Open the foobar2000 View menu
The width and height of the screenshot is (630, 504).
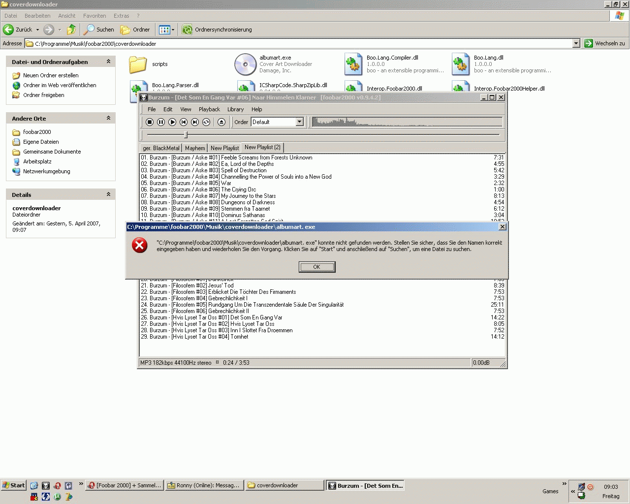pyautogui.click(x=186, y=109)
